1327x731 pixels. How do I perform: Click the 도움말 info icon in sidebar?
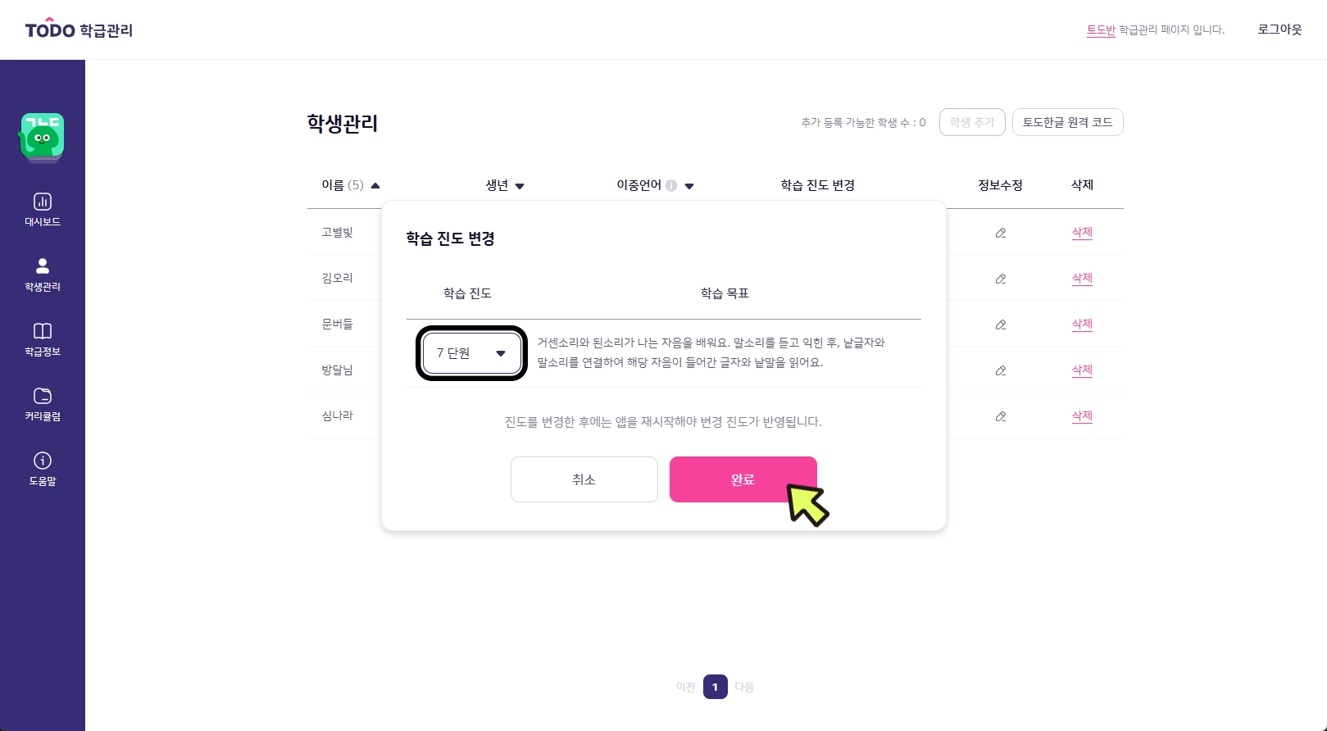[x=43, y=461]
